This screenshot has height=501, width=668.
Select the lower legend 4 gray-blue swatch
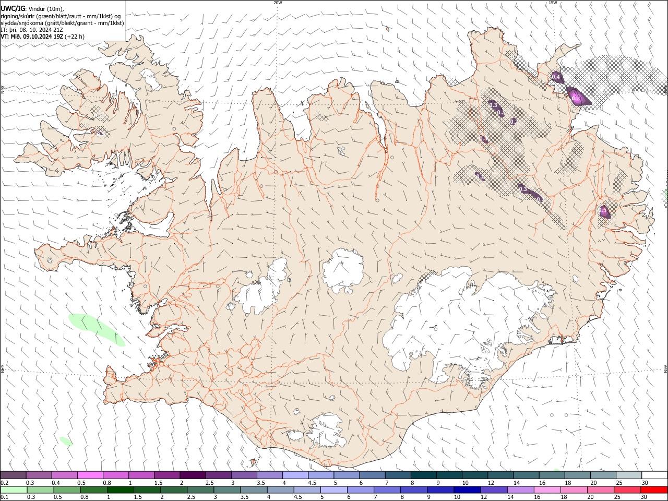pyautogui.click(x=280, y=490)
